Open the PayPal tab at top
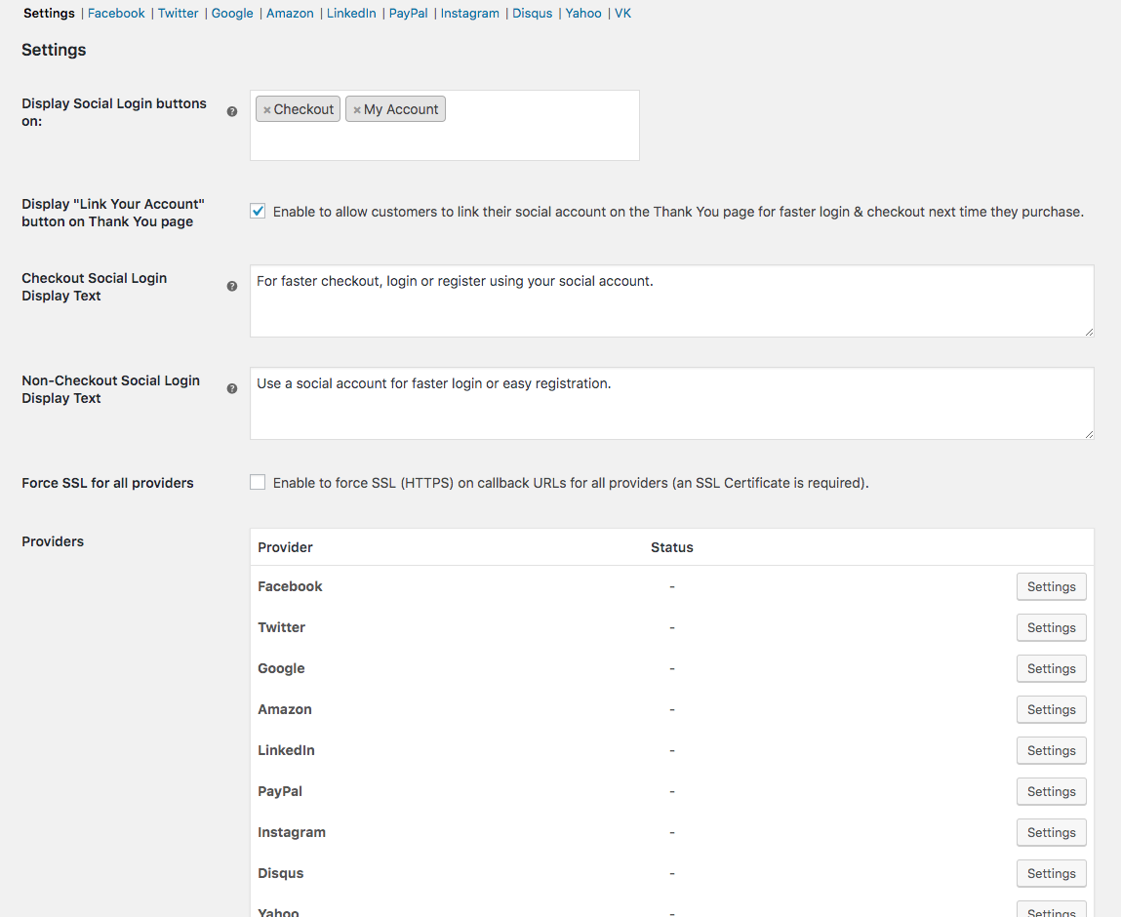 [x=408, y=14]
